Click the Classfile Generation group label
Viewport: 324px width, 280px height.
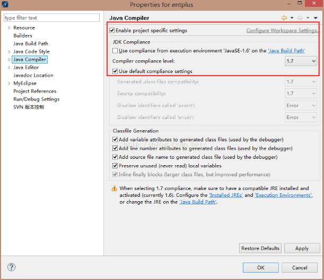[136, 131]
